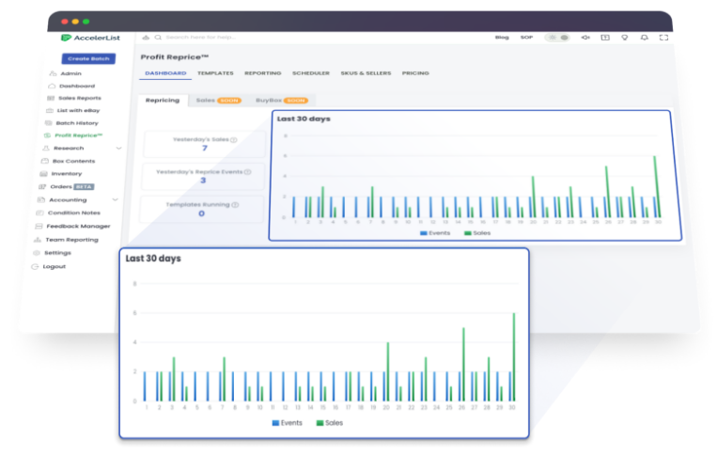Viewport: 717px width, 459px height.
Task: Click the Batch History sidebar icon
Action: [48, 123]
